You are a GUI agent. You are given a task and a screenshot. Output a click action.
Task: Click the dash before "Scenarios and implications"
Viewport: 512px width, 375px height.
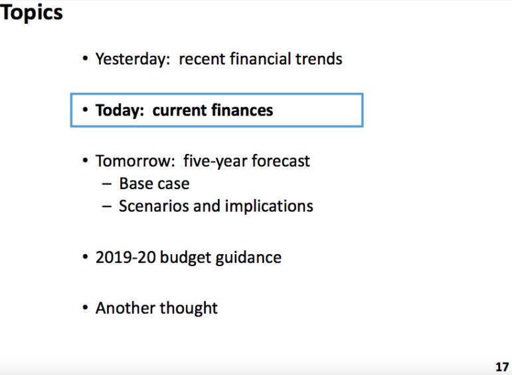tap(107, 207)
